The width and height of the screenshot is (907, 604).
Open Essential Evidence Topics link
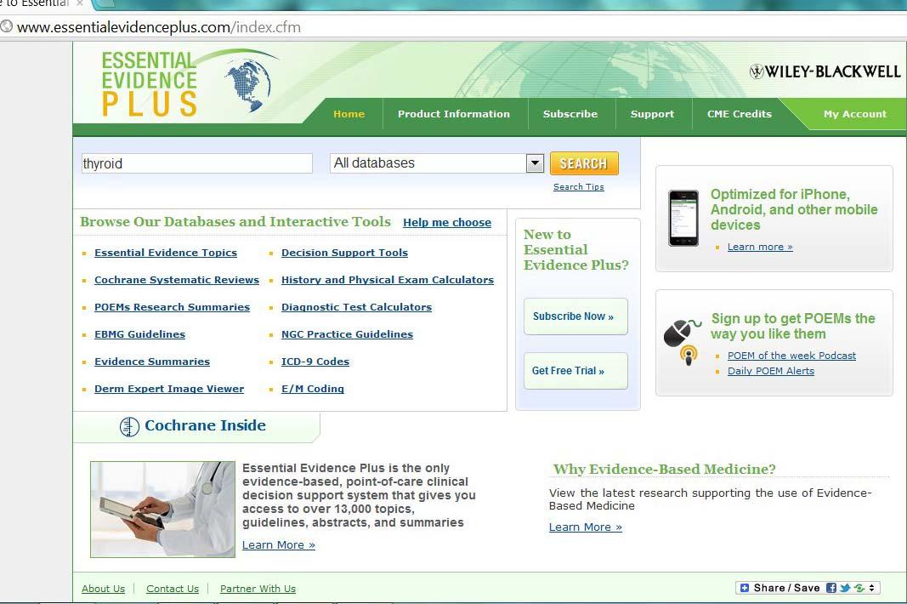tap(166, 253)
